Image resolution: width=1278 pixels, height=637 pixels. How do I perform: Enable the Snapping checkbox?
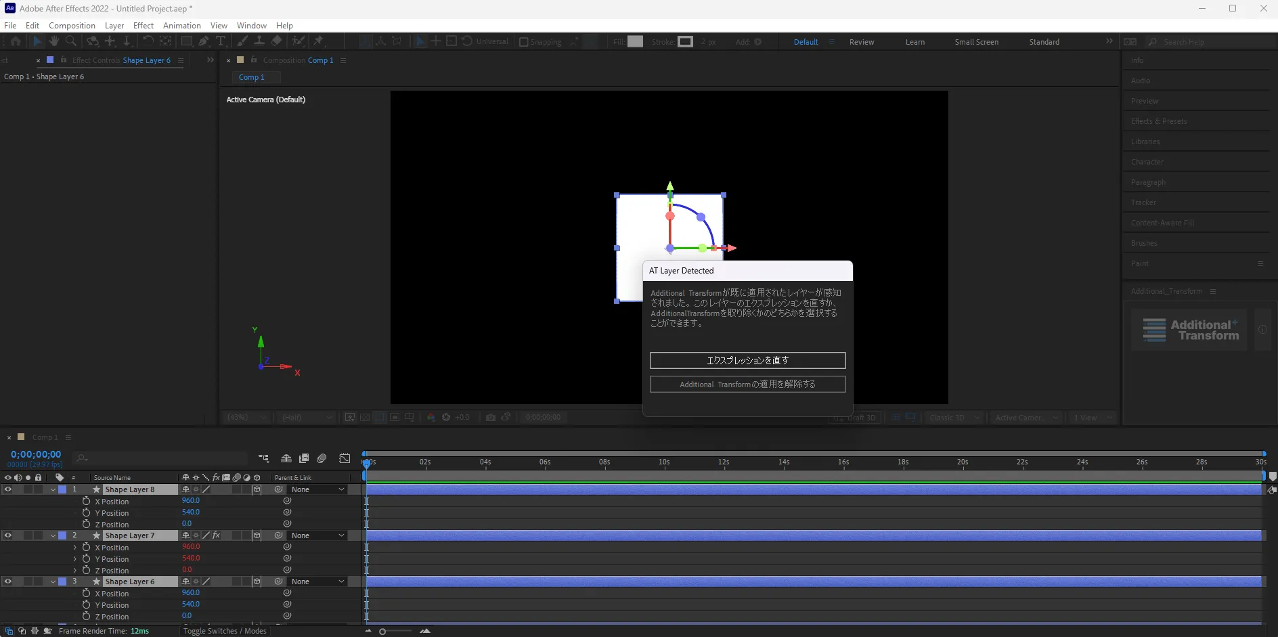point(523,42)
